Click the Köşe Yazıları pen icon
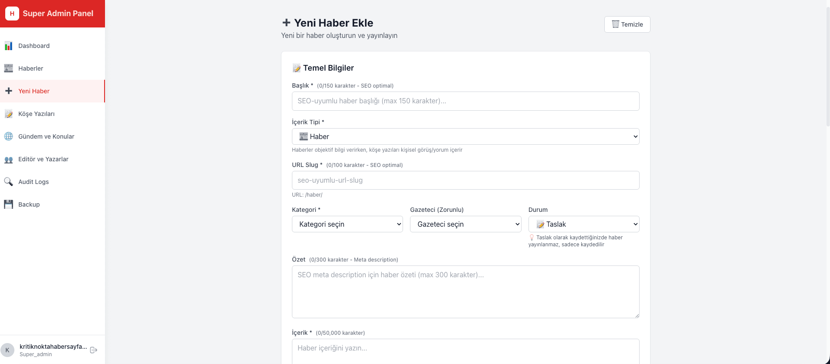Image resolution: width=830 pixels, height=364 pixels. [x=8, y=114]
